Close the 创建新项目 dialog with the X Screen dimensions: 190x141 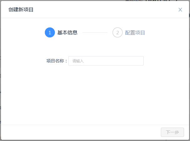180,10
